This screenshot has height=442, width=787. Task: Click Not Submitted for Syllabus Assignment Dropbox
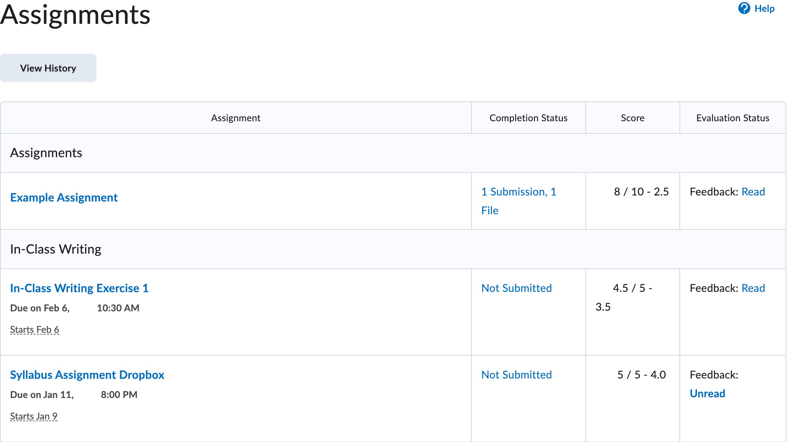tap(516, 375)
